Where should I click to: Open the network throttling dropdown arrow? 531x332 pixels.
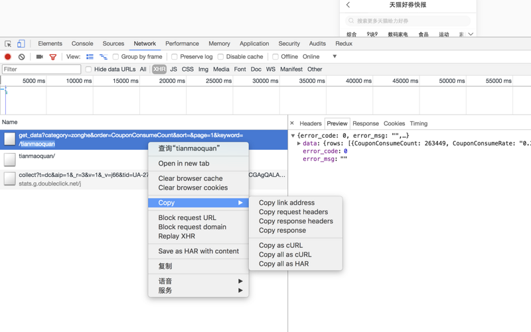(x=335, y=56)
